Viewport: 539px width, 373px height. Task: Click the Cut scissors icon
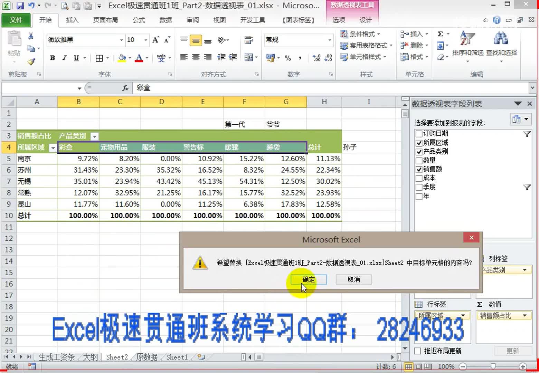pos(31,36)
